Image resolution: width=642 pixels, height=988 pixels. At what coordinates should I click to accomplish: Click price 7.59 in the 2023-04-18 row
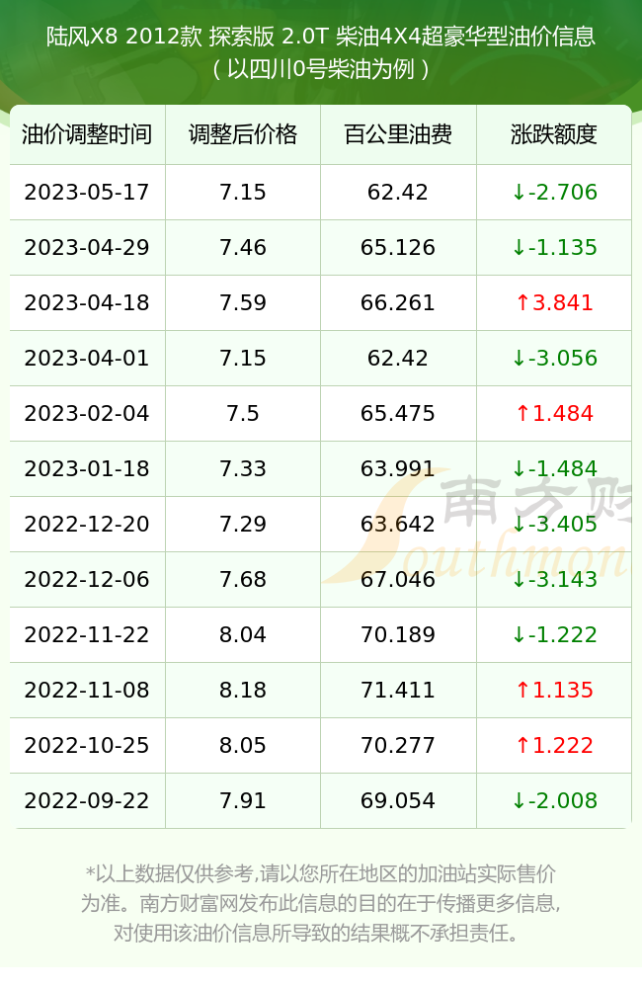(243, 303)
